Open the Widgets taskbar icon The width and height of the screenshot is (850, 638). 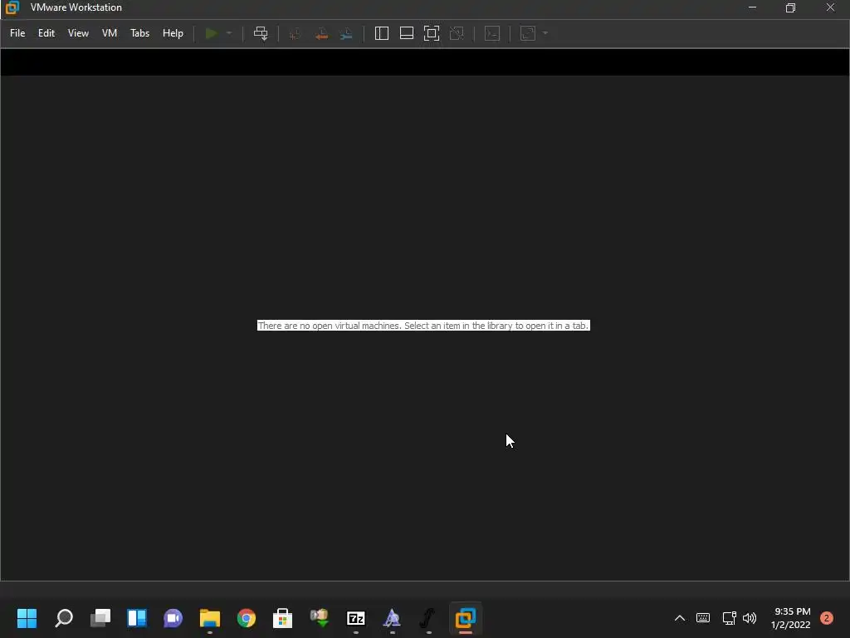click(x=137, y=618)
